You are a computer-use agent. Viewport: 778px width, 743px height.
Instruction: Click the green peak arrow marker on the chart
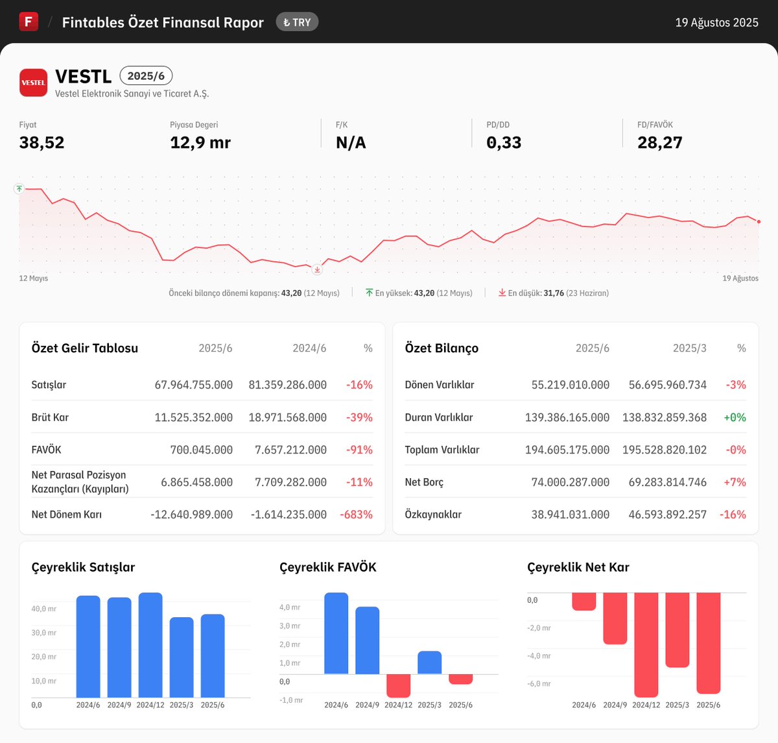point(19,188)
